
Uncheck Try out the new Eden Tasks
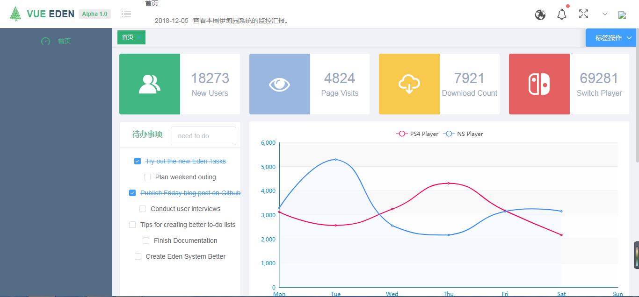pos(138,161)
